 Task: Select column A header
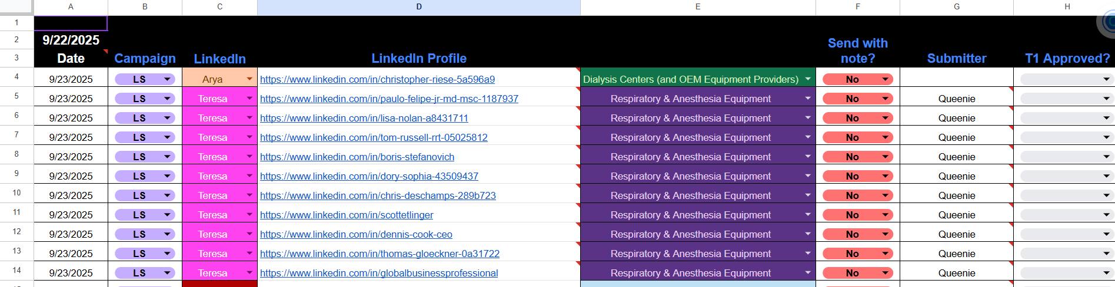[x=71, y=7]
